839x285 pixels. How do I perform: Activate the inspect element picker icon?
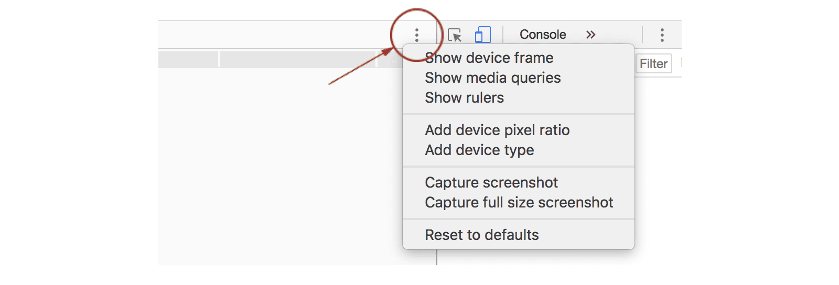coord(455,35)
